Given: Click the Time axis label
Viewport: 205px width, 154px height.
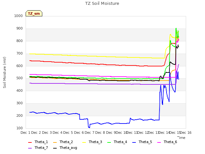Looking at the screenshot, I should 181,138.
